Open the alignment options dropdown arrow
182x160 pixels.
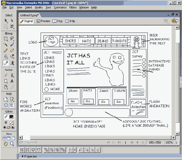pos(75,150)
